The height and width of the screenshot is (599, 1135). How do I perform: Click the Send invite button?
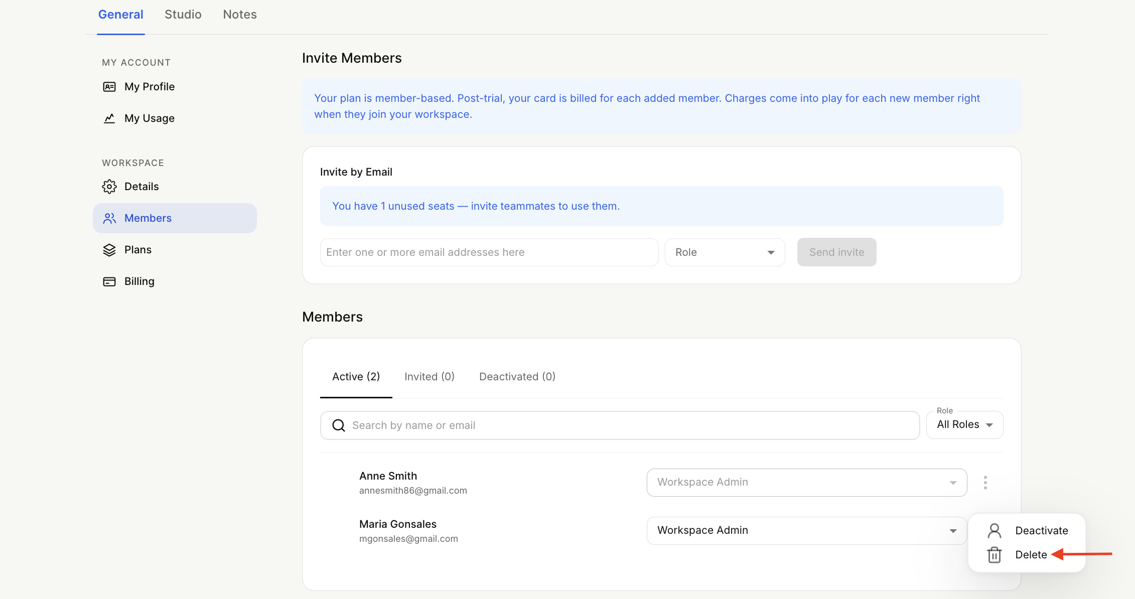[x=837, y=252]
